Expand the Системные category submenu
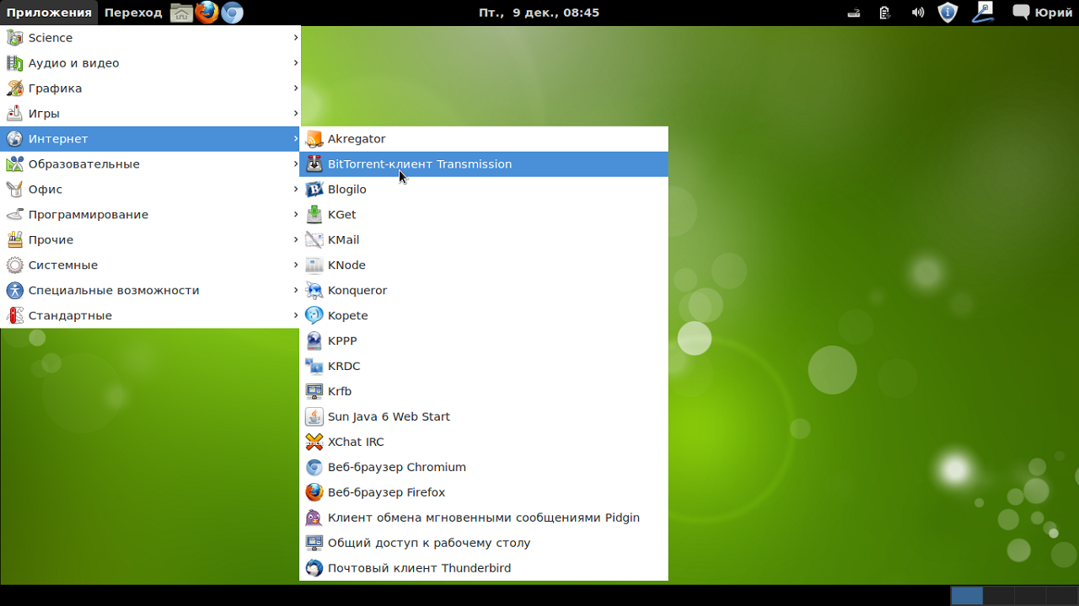Image resolution: width=1079 pixels, height=606 pixels. tap(151, 265)
